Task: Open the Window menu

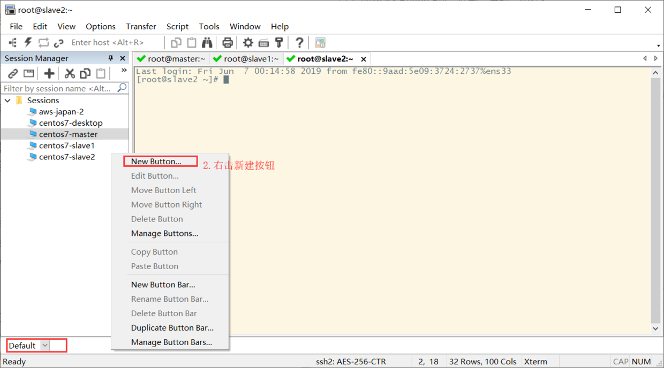Action: [245, 26]
